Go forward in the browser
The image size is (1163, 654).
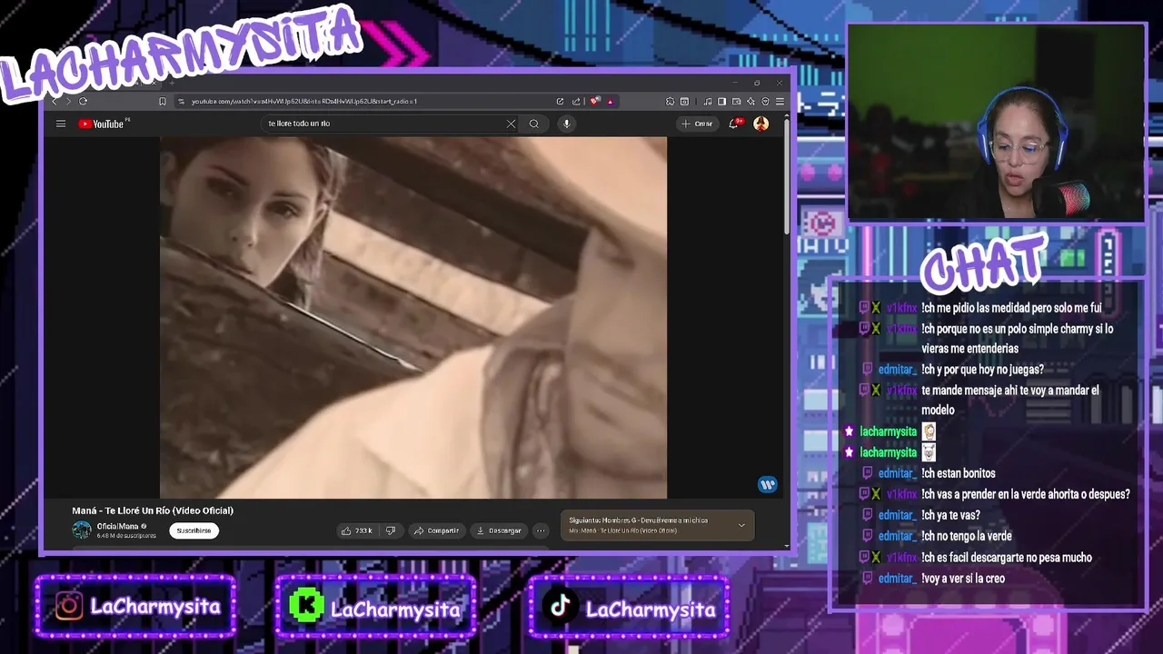[68, 101]
